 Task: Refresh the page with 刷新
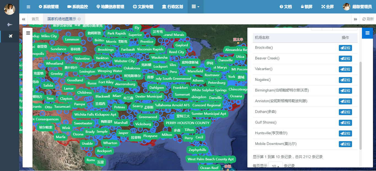click(x=368, y=19)
